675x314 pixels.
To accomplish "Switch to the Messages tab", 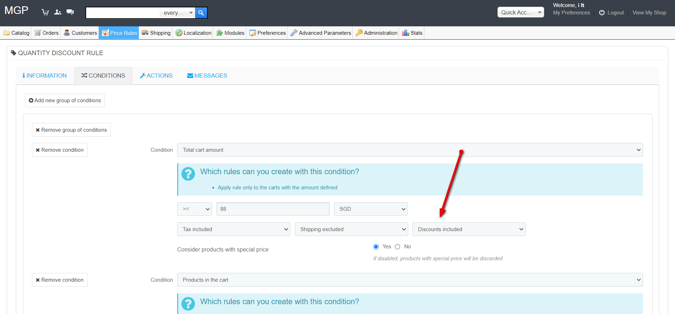I will click(207, 76).
